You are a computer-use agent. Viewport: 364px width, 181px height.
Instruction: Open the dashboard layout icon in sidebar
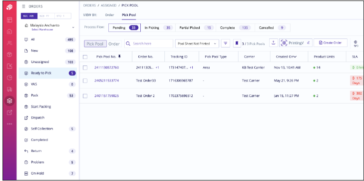pos(9,20)
